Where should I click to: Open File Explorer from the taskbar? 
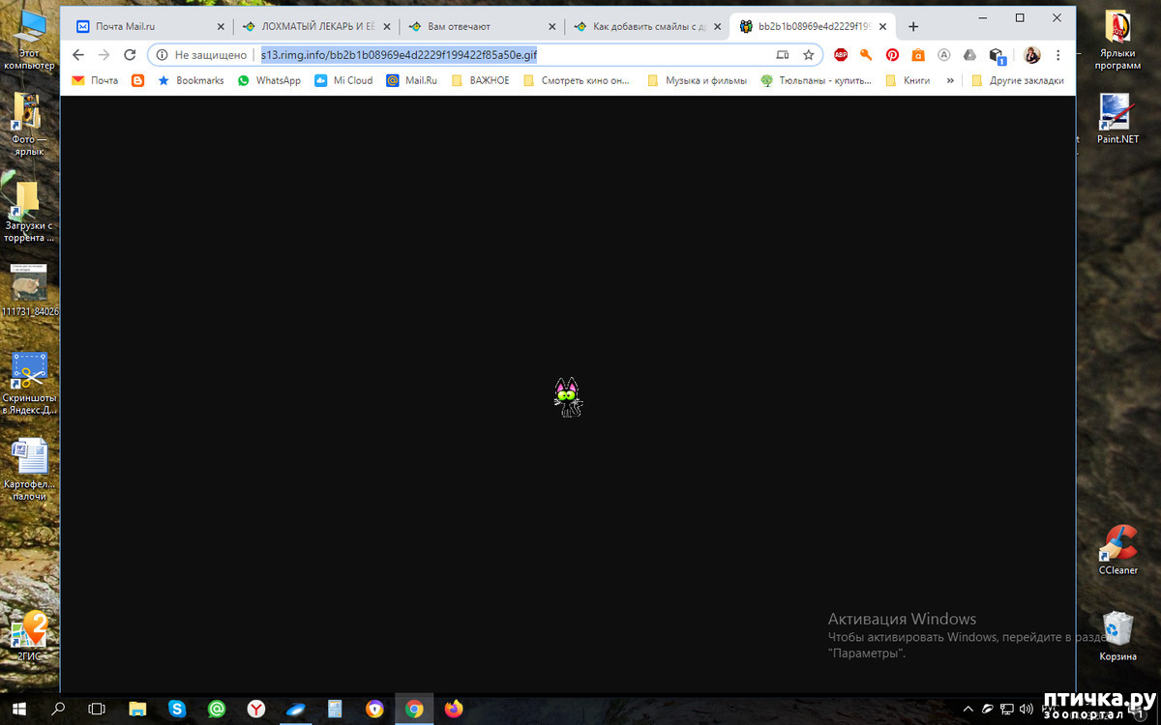[x=136, y=709]
